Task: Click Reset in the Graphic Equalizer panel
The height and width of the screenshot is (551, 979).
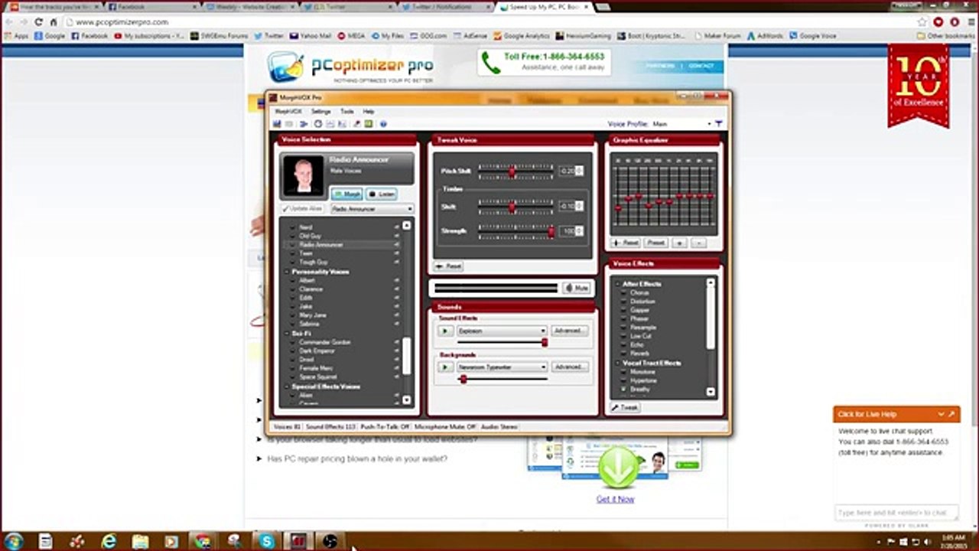Action: (626, 243)
